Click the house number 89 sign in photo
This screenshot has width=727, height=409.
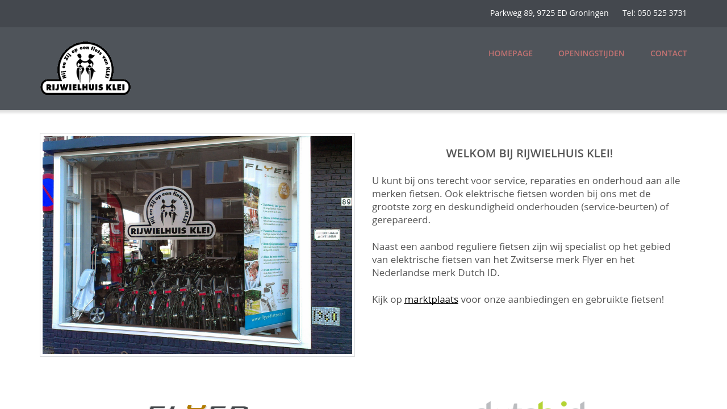coord(346,202)
